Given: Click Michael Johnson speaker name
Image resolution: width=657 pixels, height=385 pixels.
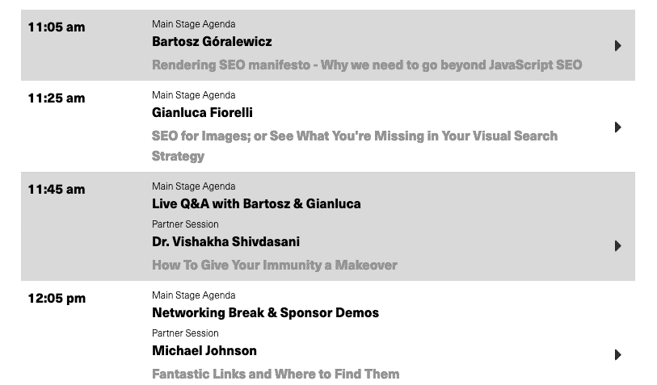Looking at the screenshot, I should pos(204,351).
